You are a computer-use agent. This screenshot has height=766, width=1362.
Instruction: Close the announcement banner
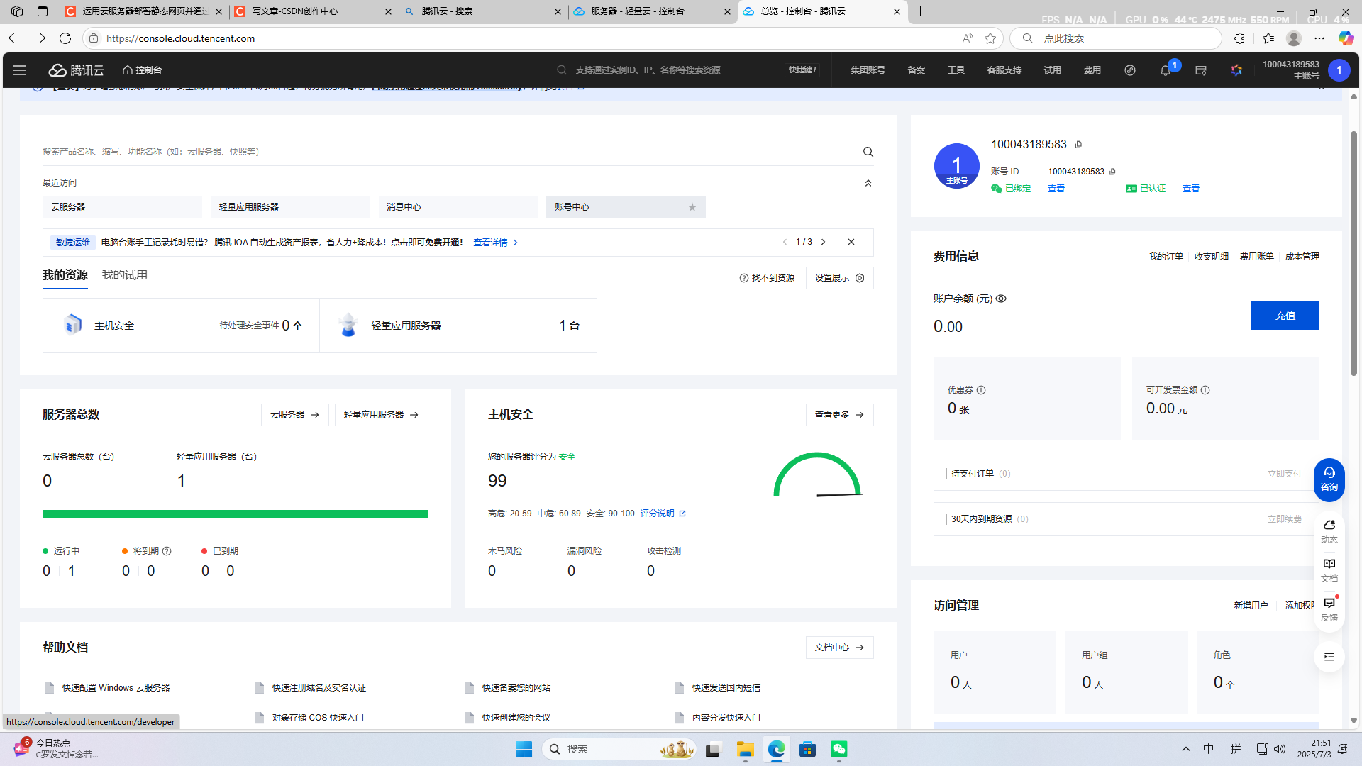point(851,242)
